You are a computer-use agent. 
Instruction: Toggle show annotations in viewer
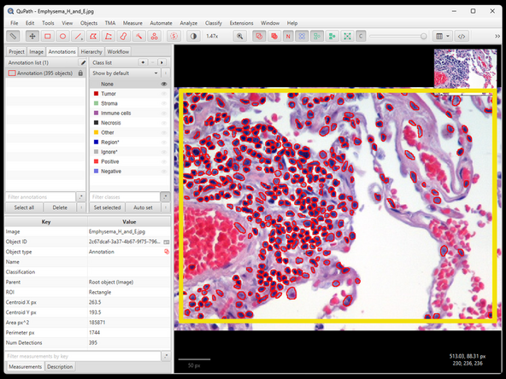pyautogui.click(x=259, y=36)
